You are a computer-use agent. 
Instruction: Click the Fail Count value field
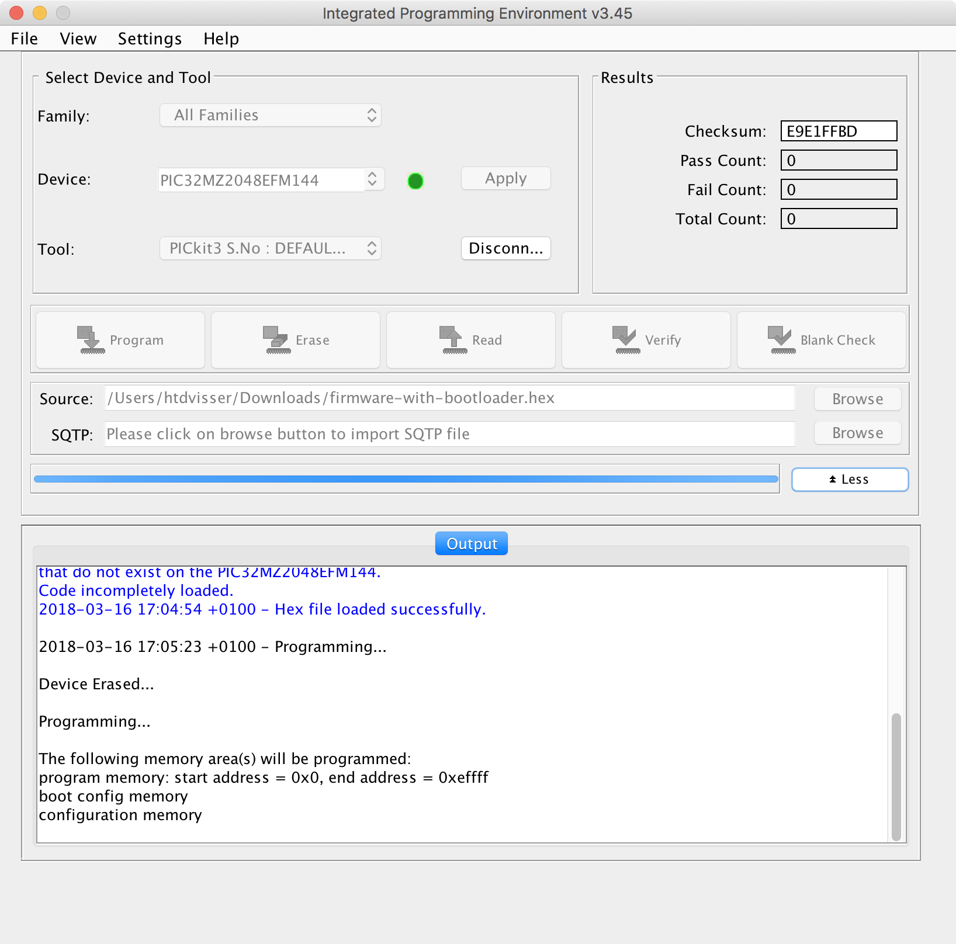(x=839, y=189)
